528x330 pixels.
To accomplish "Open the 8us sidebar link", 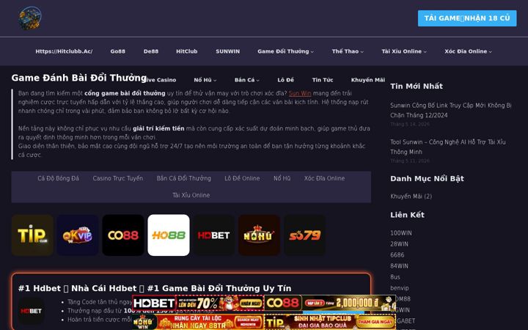I will click(395, 276).
